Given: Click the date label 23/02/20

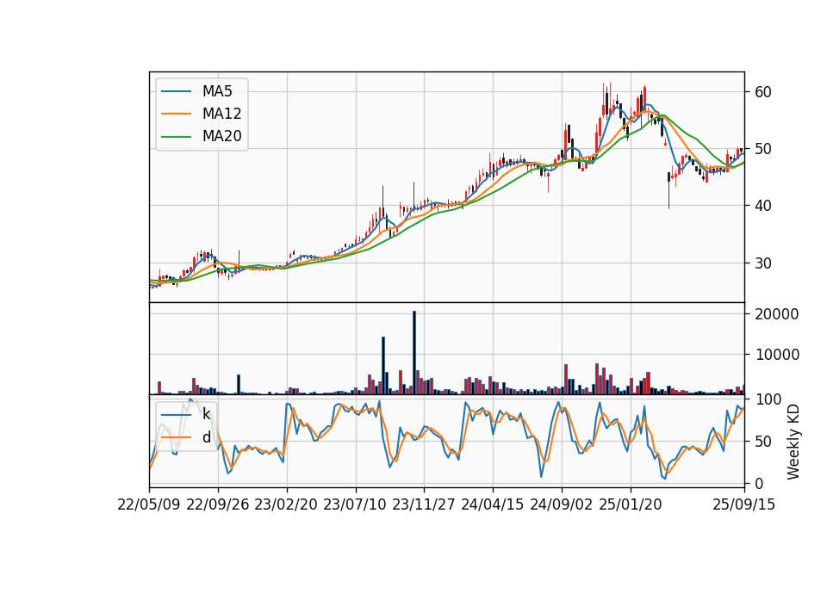Looking at the screenshot, I should pyautogui.click(x=286, y=504).
